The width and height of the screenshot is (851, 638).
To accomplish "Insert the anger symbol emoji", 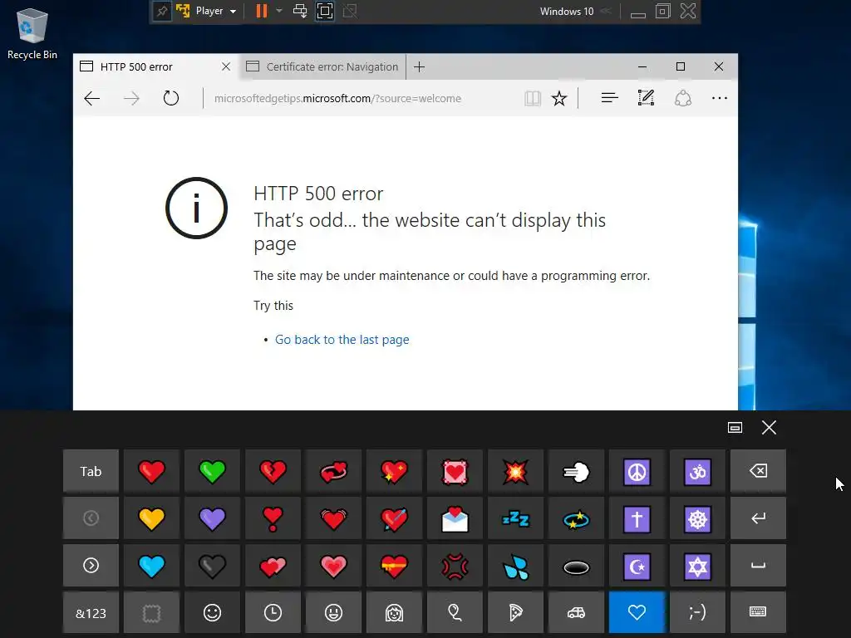I will pyautogui.click(x=455, y=566).
